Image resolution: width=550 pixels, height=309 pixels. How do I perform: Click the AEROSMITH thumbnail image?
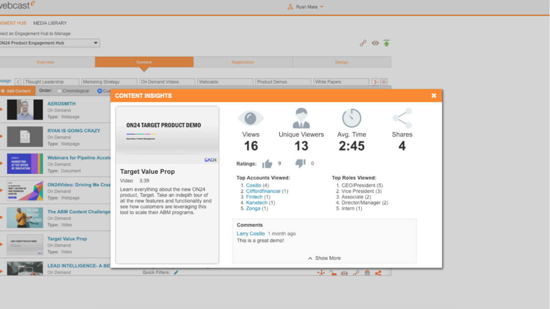coord(25,110)
